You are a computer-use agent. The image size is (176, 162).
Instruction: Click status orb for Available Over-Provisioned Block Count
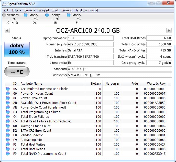coord(8,103)
